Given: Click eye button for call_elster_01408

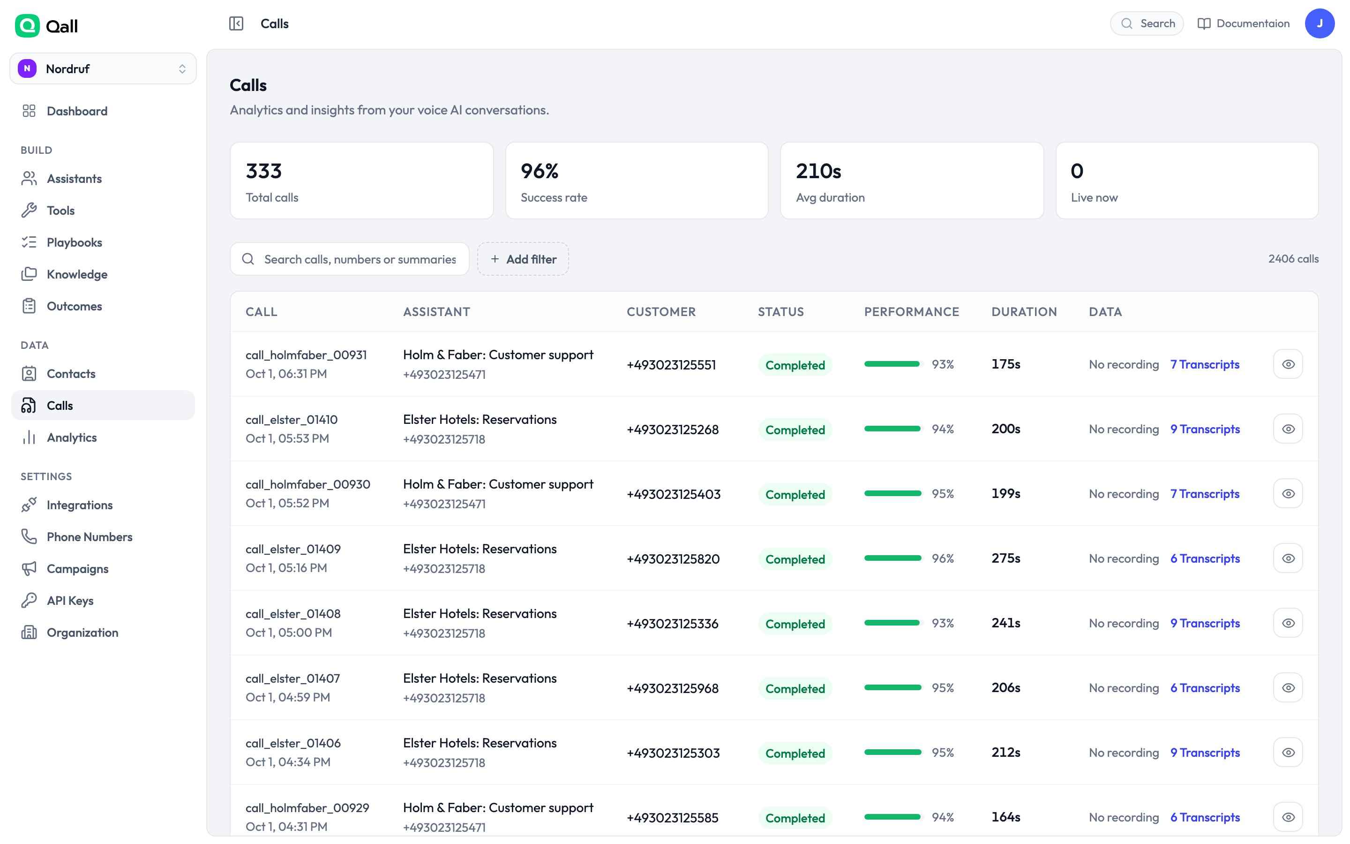Looking at the screenshot, I should coord(1288,623).
